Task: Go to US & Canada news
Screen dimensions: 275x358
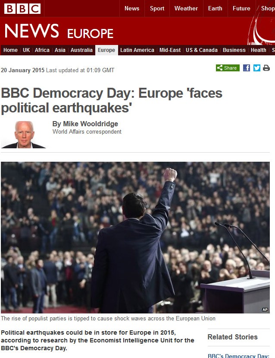Action: coord(202,50)
